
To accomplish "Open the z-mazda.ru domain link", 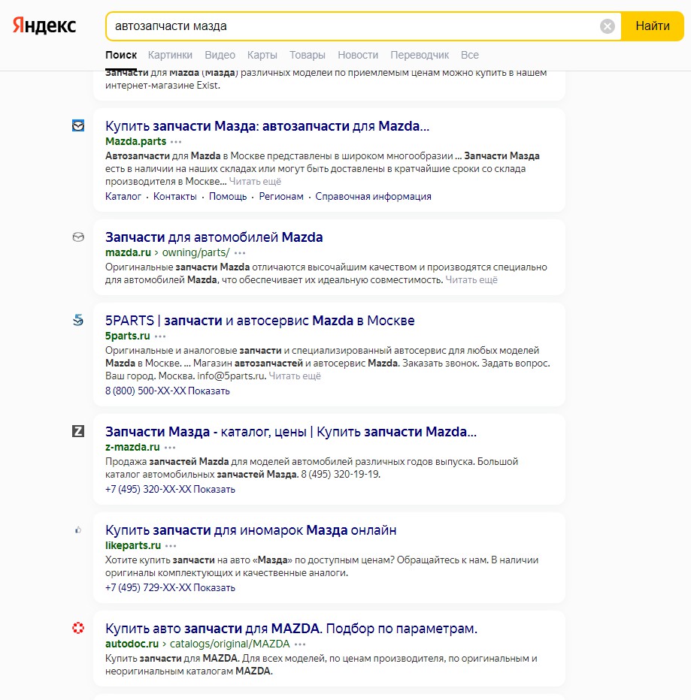I will click(133, 447).
